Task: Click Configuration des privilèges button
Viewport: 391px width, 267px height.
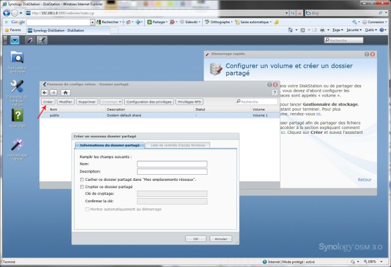Action: pos(149,102)
